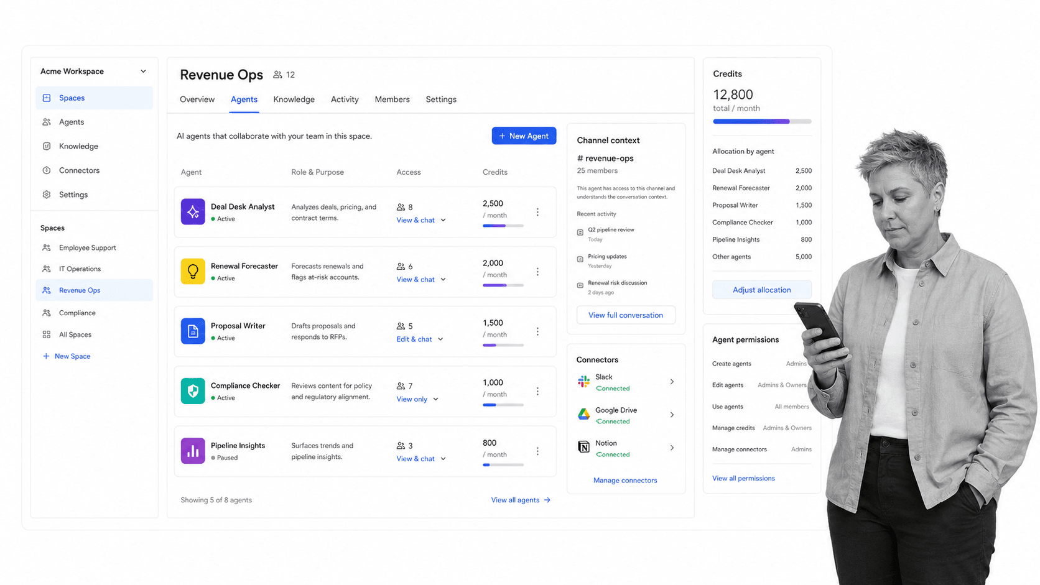The image size is (1040, 585).
Task: Click the 'Manage credits' permission row
Action: click(762, 428)
